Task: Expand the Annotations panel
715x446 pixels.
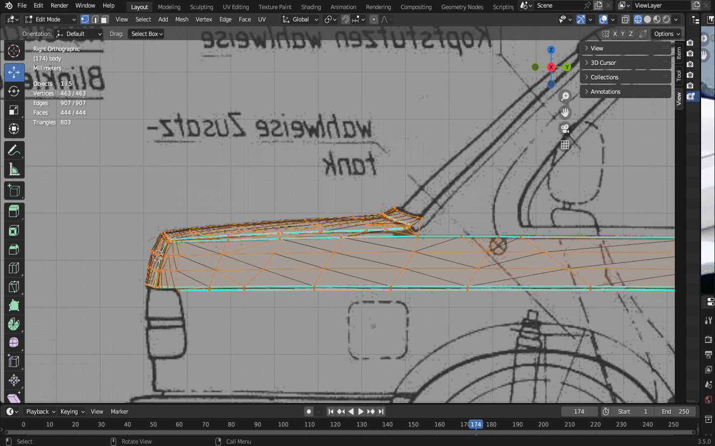Action: (626, 92)
